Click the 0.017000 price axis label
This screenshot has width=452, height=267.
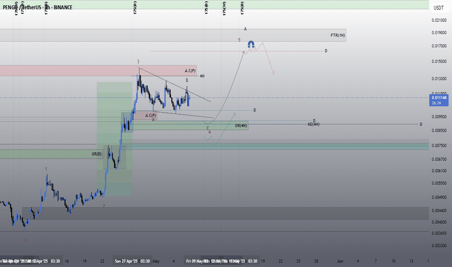coord(439,46)
